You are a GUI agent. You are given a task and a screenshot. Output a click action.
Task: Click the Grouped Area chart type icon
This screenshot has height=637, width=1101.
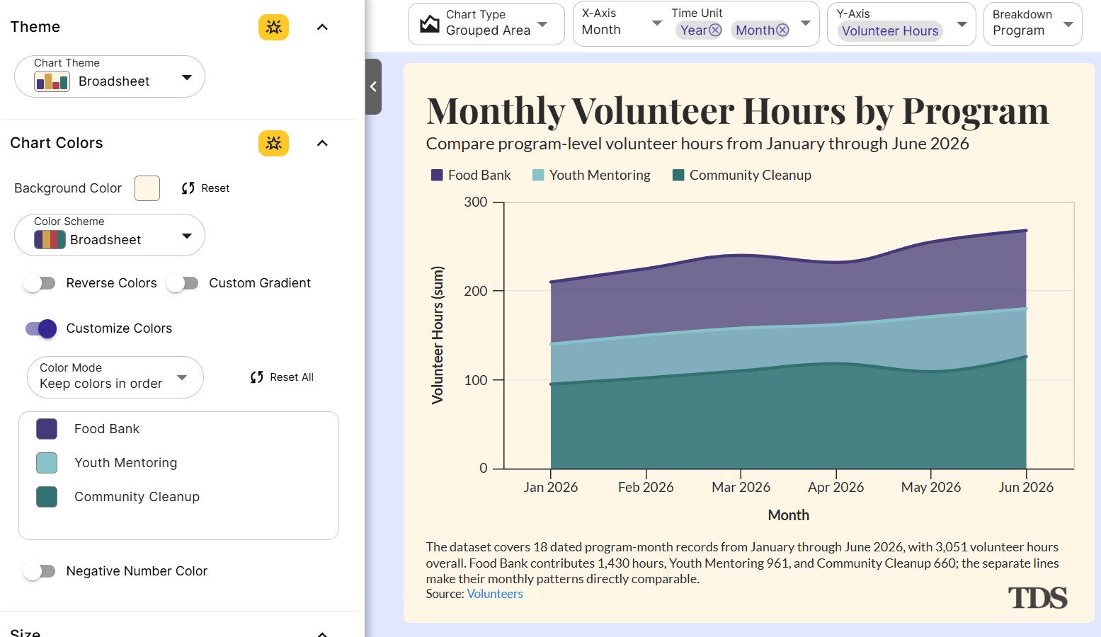(430, 23)
